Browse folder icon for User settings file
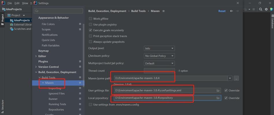The height and width of the screenshot is (115, 274). 218,91
